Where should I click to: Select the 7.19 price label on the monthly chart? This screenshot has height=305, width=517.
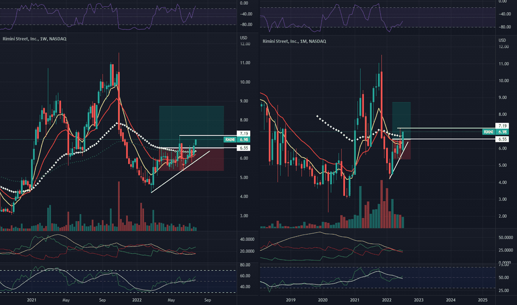click(502, 126)
